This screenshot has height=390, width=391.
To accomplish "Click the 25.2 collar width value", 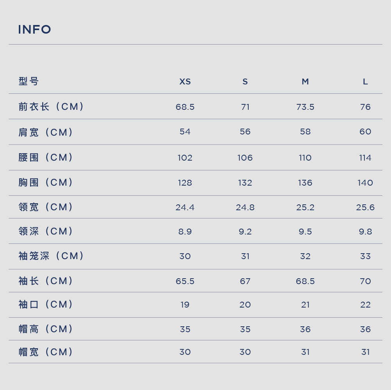I will 305,208.
